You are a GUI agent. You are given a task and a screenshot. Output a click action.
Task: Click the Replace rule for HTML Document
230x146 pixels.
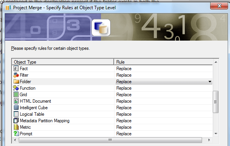(124, 101)
